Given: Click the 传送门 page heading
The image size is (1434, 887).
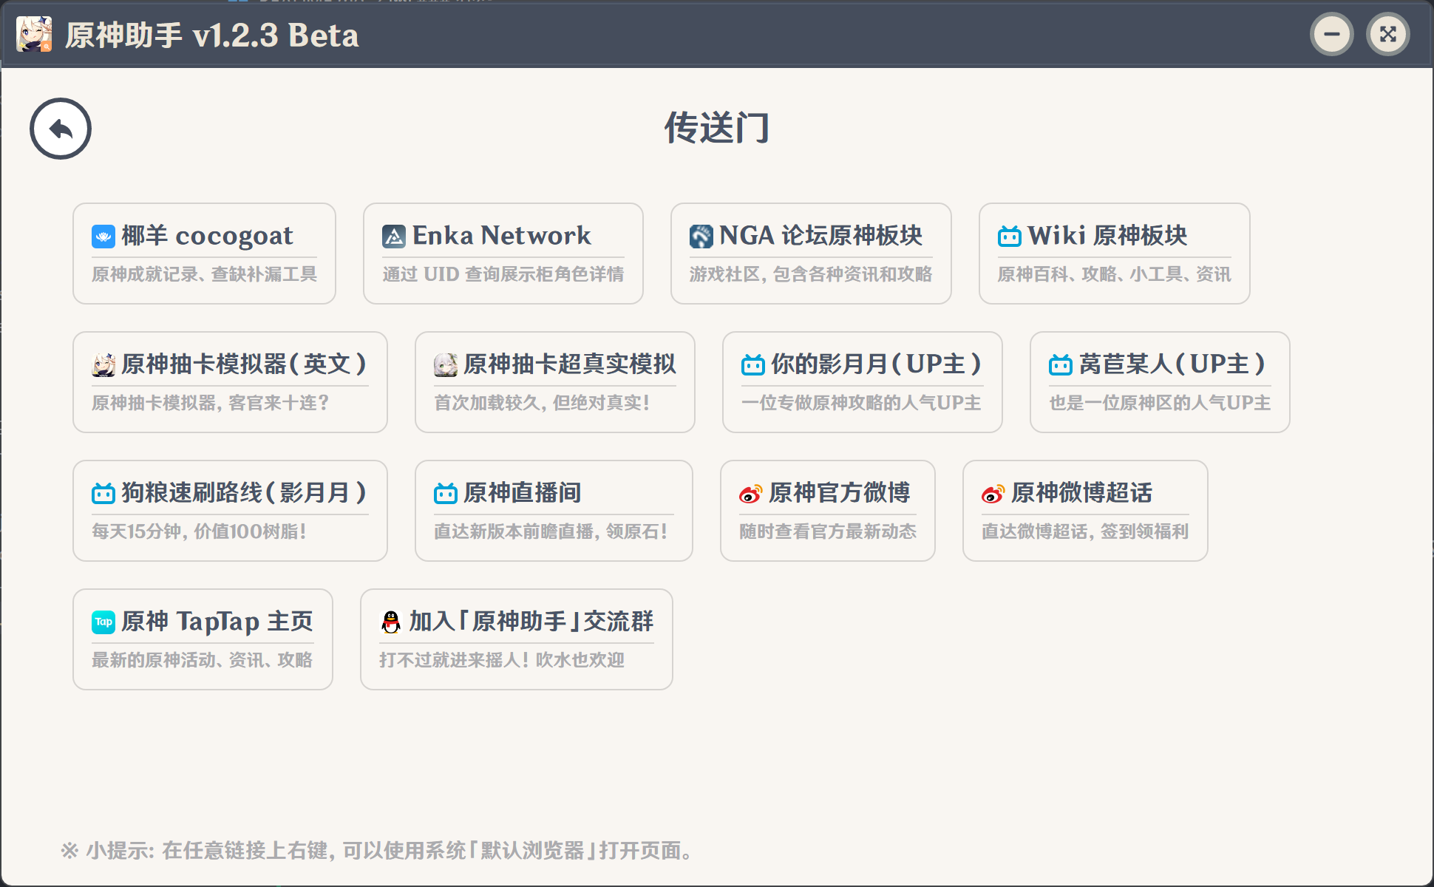Looking at the screenshot, I should (x=716, y=128).
